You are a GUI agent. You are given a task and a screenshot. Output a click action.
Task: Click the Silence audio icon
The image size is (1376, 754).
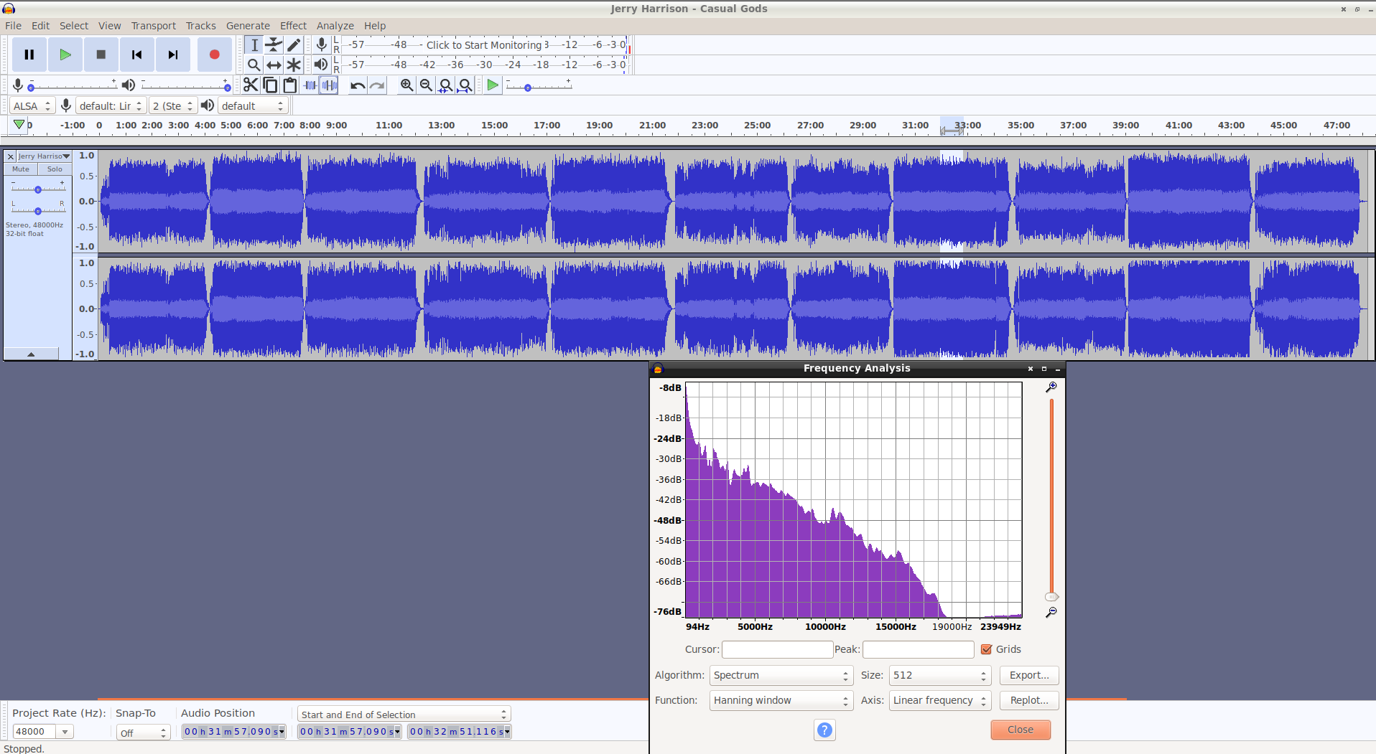pyautogui.click(x=329, y=85)
